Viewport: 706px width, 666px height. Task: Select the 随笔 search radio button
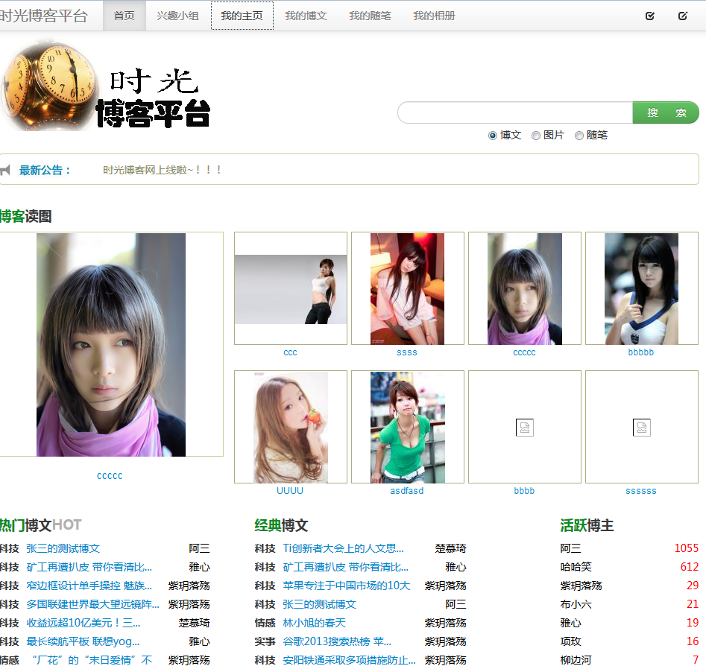[579, 136]
